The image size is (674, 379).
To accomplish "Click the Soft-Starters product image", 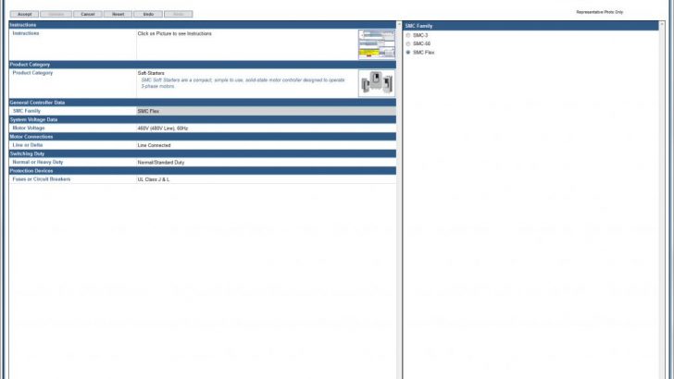I will pyautogui.click(x=376, y=83).
